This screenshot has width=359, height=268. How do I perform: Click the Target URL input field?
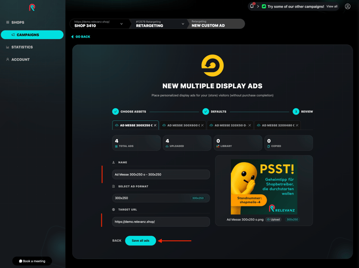[x=161, y=222]
